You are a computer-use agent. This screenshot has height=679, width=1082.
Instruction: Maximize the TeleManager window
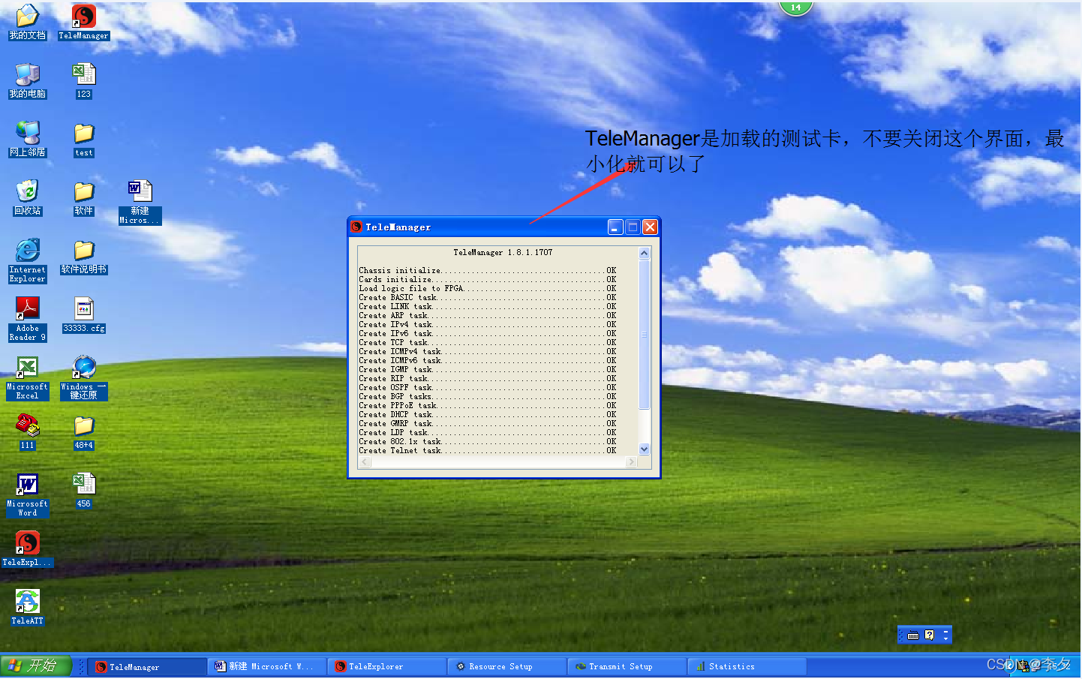[x=633, y=227]
